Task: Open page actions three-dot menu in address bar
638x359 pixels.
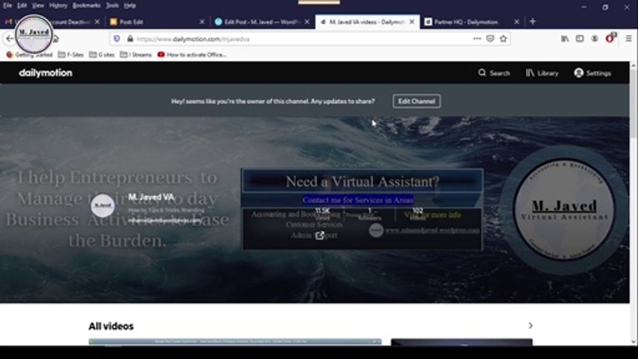Action: [477, 38]
